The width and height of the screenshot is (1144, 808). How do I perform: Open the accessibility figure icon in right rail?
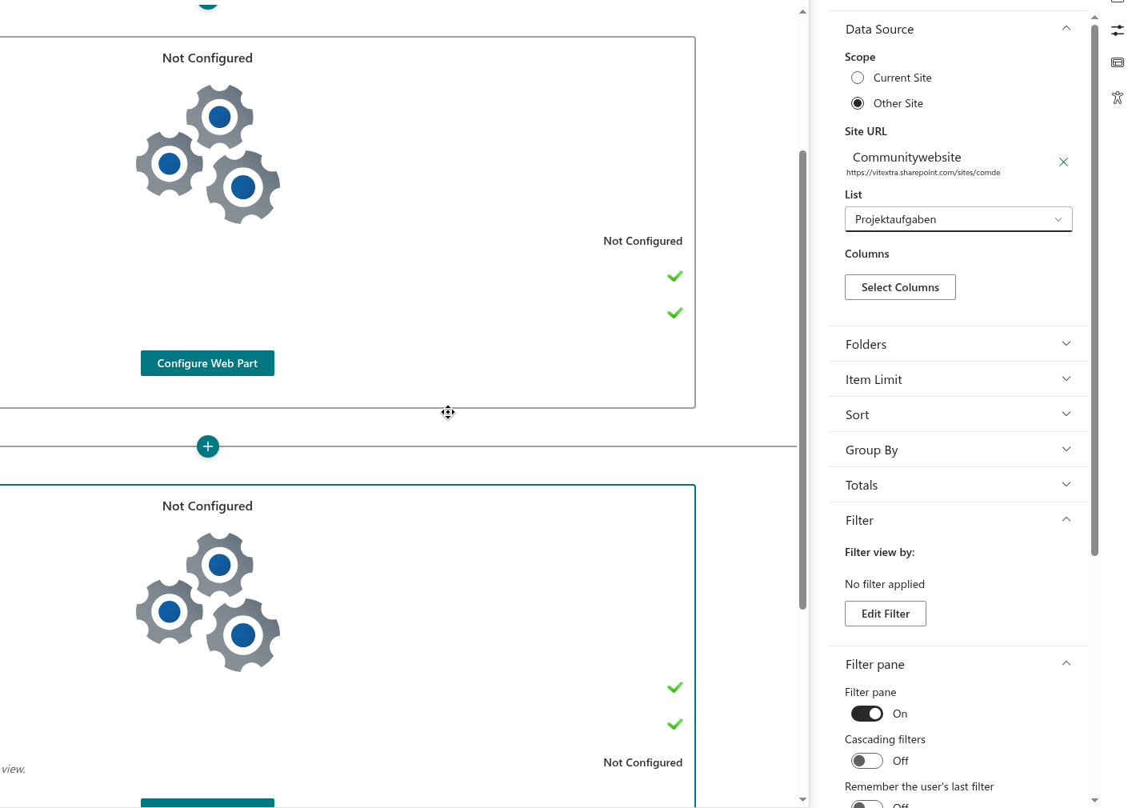1118,98
